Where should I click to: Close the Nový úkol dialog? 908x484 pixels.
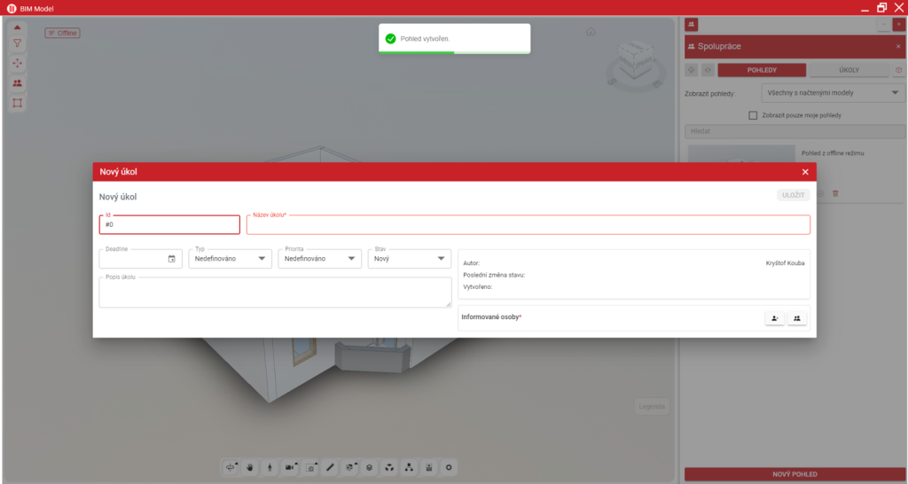(x=805, y=172)
